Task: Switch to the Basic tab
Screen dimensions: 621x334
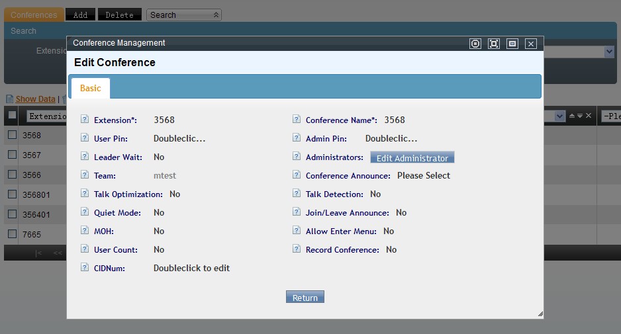Action: pos(91,88)
